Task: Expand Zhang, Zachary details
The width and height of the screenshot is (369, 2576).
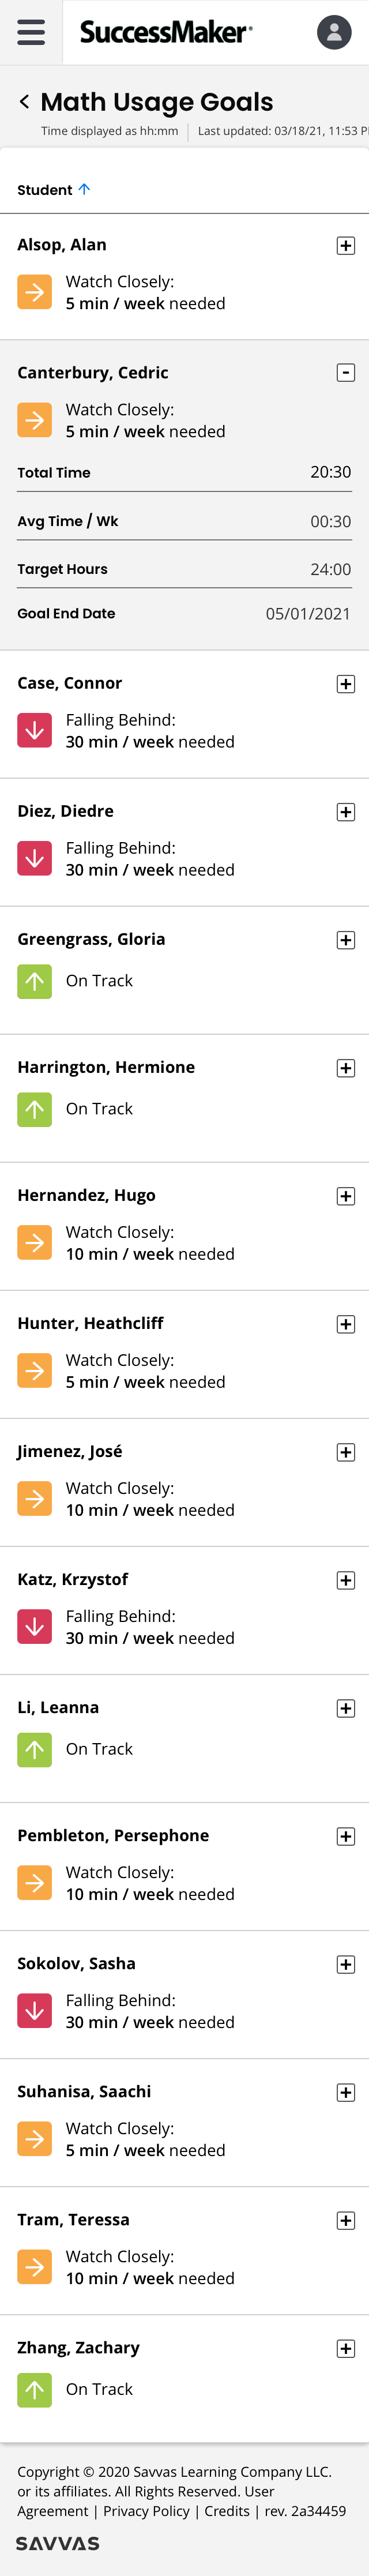Action: click(345, 2348)
